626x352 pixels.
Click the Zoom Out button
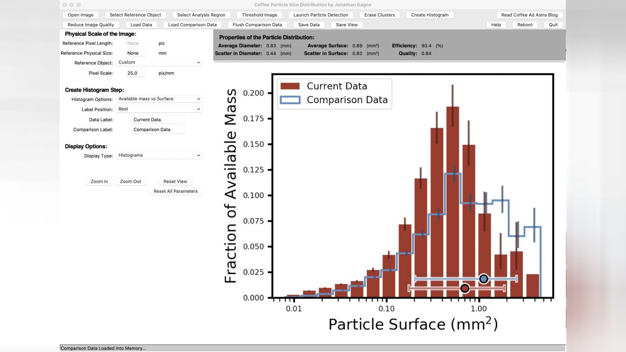click(131, 181)
